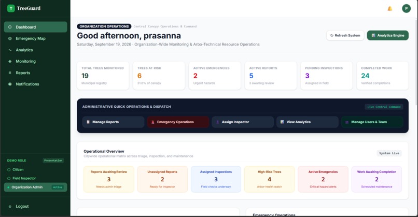Open the Total Trees Monitored card
The height and width of the screenshot is (217, 418).
click(103, 76)
